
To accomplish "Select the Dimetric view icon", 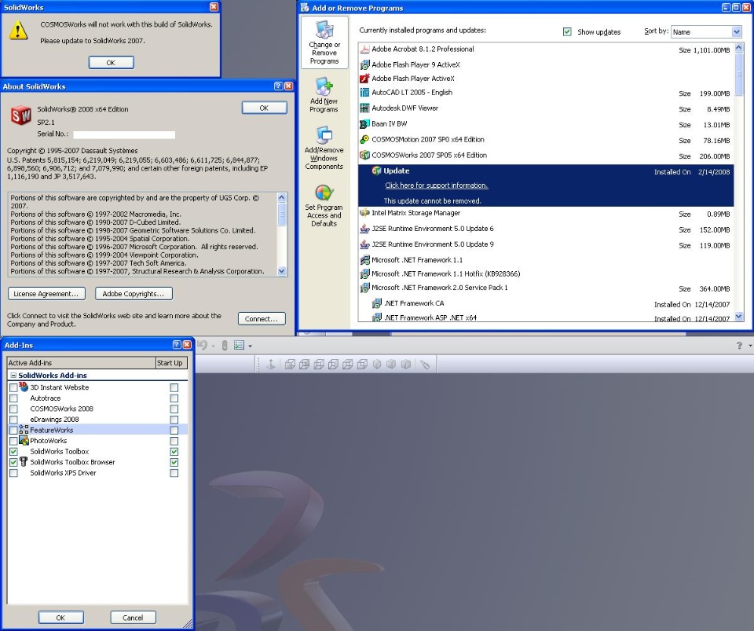I will (406, 365).
